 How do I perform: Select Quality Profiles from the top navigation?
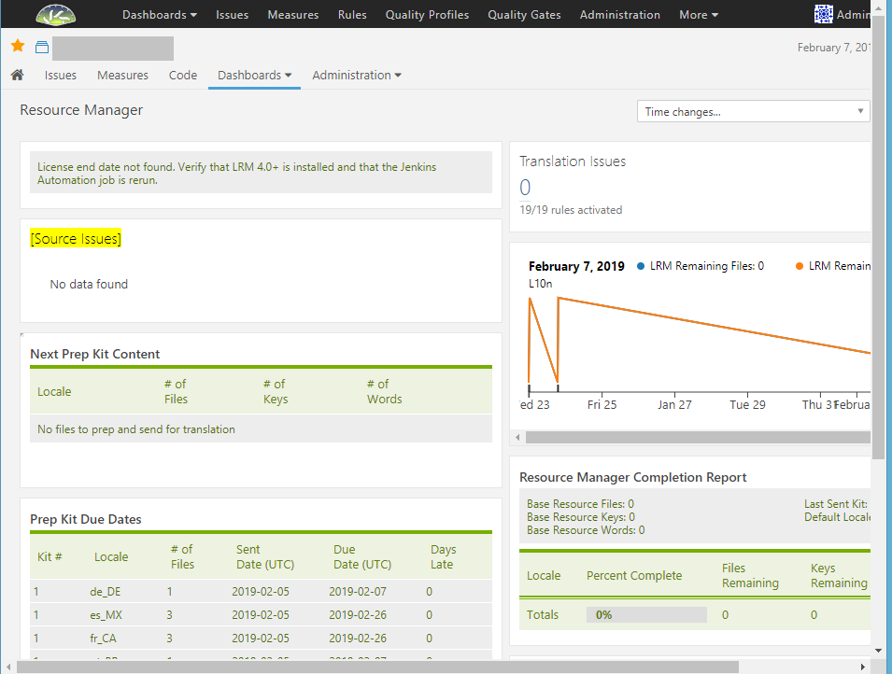[427, 15]
